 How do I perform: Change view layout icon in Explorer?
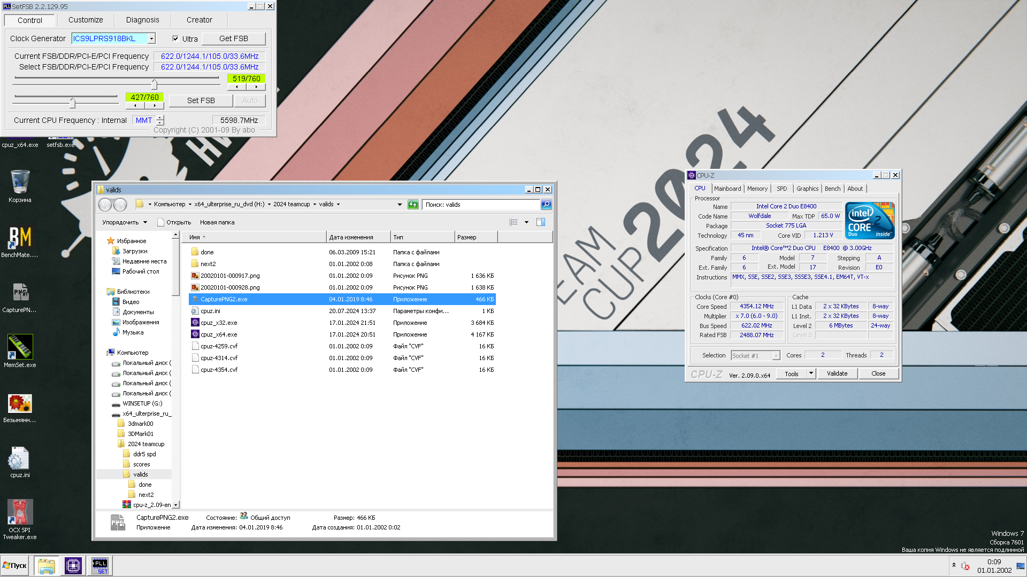tap(513, 222)
